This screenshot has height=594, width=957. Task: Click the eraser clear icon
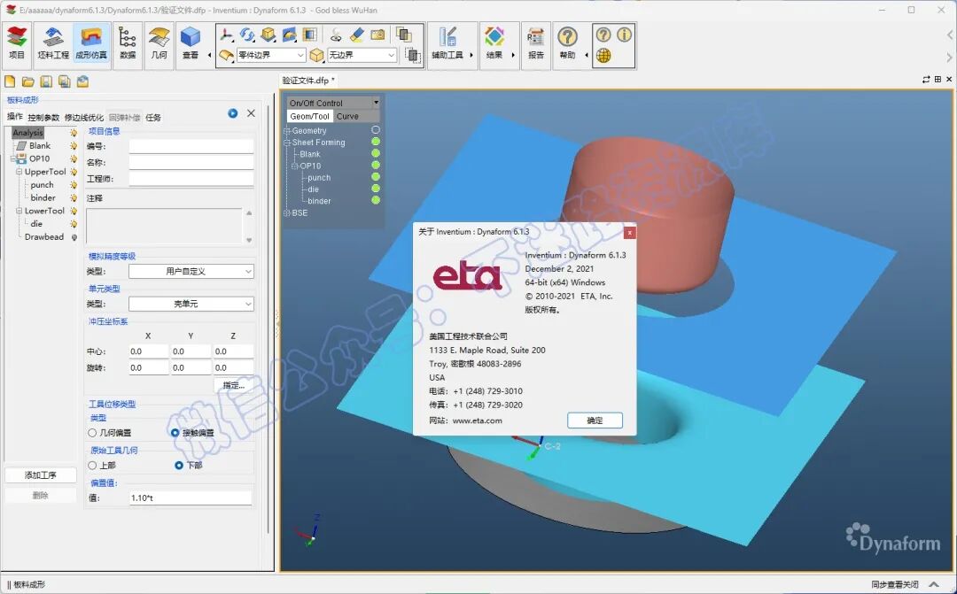click(357, 35)
